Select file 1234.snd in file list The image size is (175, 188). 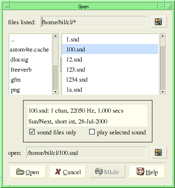coord(110,80)
